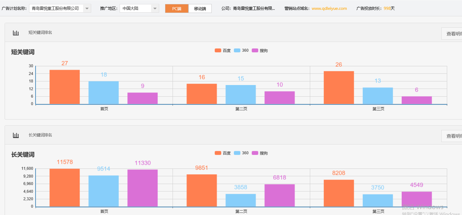Toggle 360 legend in 短关键词 chart
The image size is (462, 215).
[x=241, y=51]
